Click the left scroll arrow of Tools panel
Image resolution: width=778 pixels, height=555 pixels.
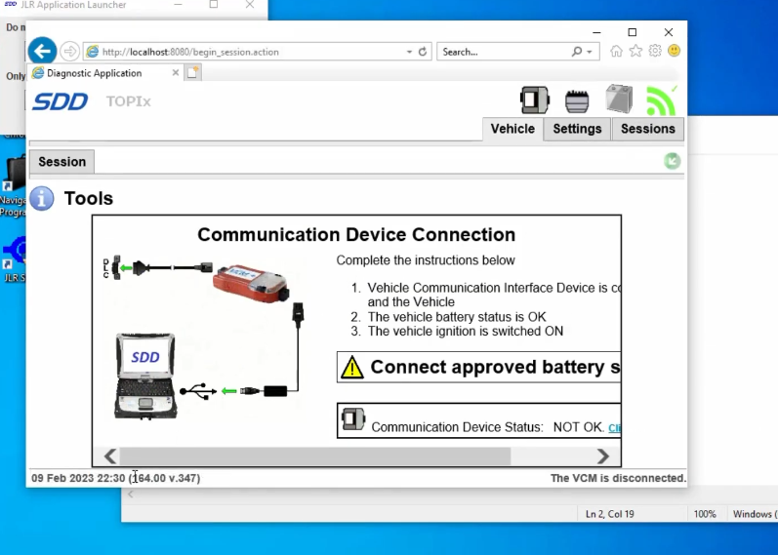pos(110,456)
